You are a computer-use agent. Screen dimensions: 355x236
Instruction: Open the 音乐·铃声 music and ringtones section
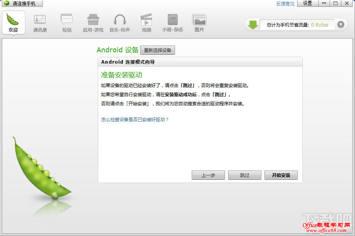click(120, 22)
